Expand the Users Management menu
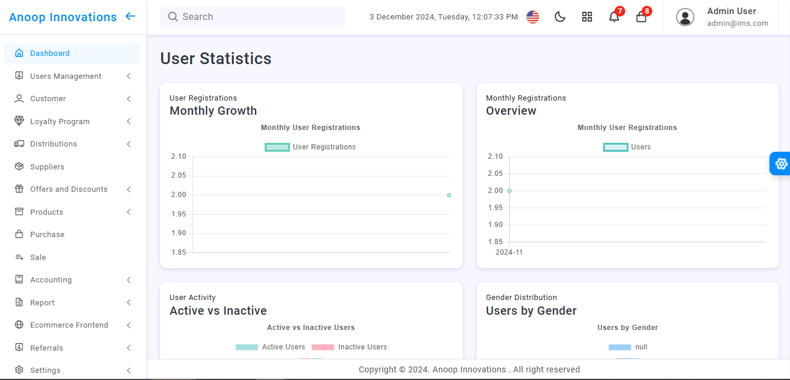This screenshot has height=380, width=790. pos(65,76)
